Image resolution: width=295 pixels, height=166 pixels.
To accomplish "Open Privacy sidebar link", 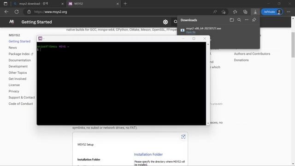I will 14,91.
